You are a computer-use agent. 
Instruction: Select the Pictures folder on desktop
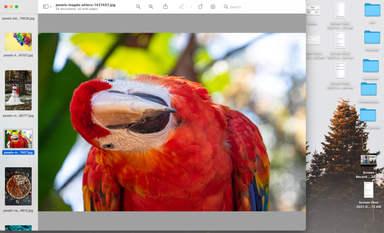pyautogui.click(x=372, y=37)
